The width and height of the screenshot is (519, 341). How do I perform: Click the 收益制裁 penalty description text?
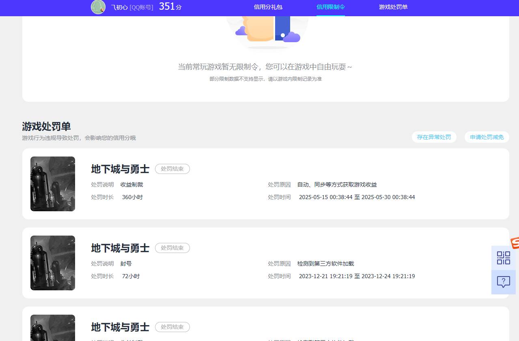coord(131,184)
